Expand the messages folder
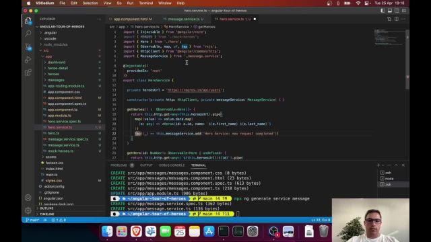The image size is (431, 242). 56,80
